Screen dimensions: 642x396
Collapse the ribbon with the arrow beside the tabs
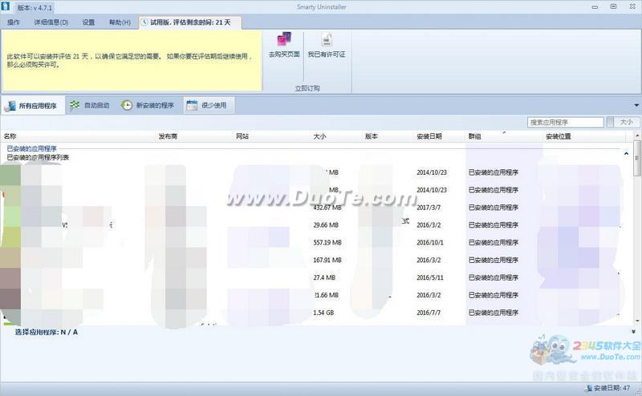point(636,106)
